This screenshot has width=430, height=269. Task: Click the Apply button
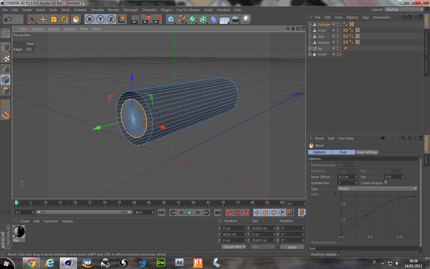[x=292, y=247]
